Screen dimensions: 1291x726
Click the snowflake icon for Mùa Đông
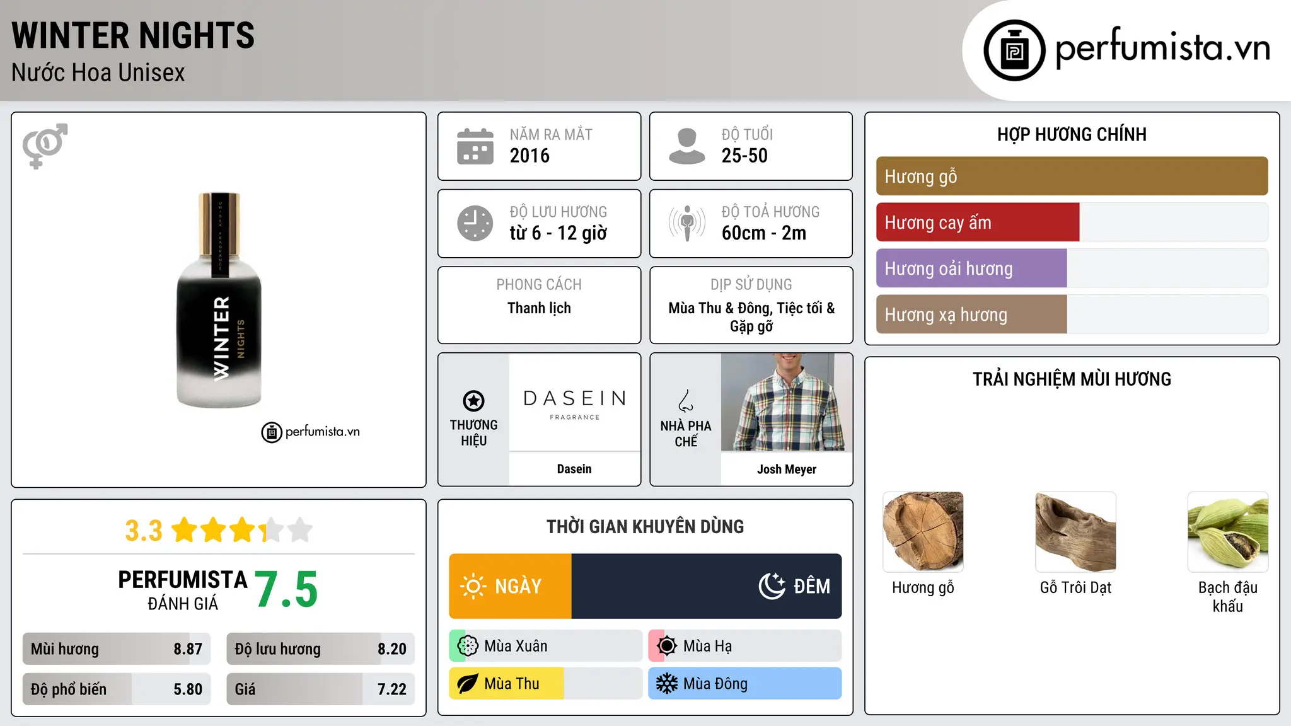tap(667, 684)
